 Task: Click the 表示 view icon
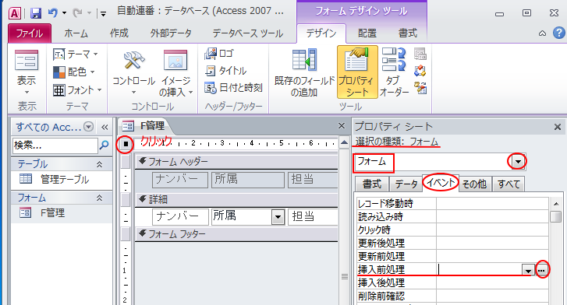(27, 60)
